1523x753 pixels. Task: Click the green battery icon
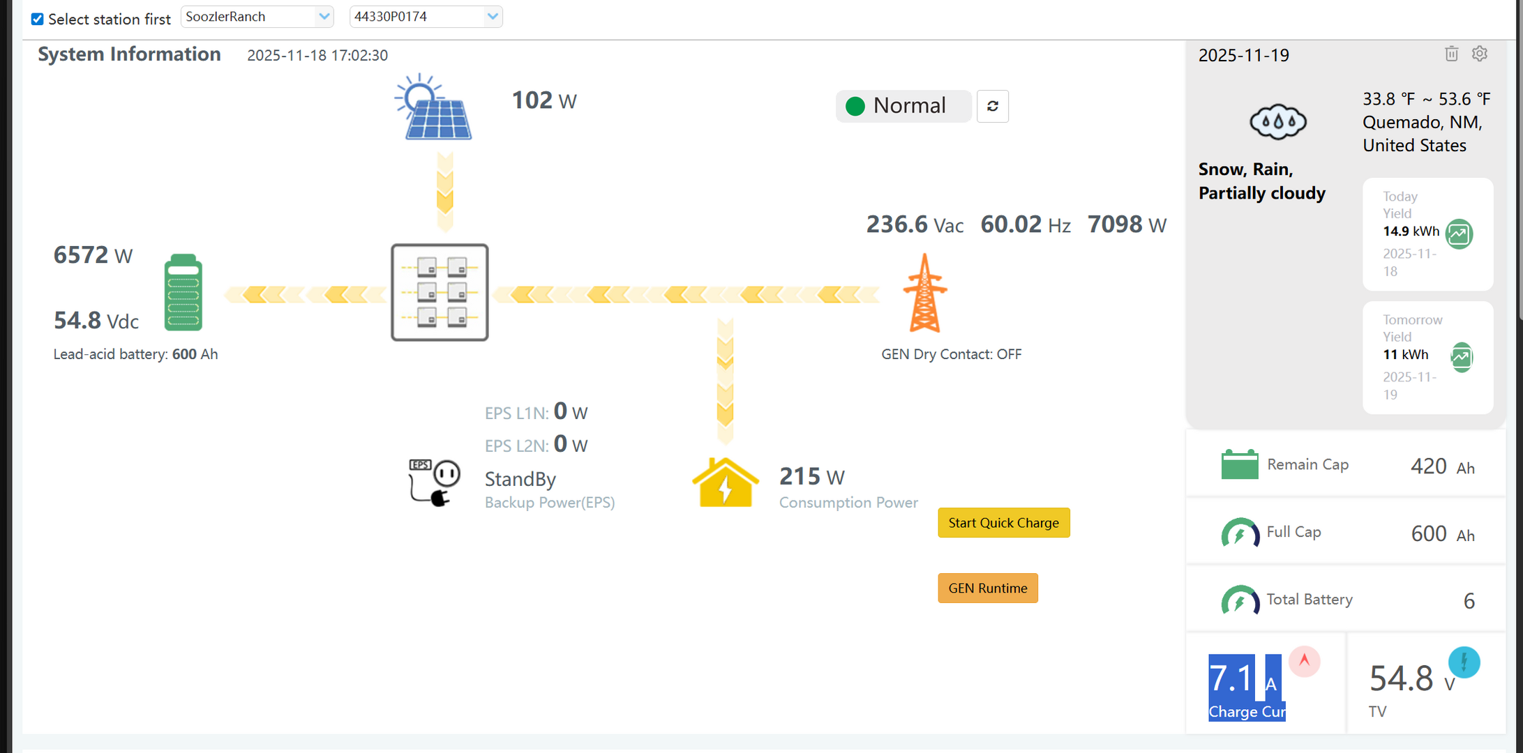point(183,293)
